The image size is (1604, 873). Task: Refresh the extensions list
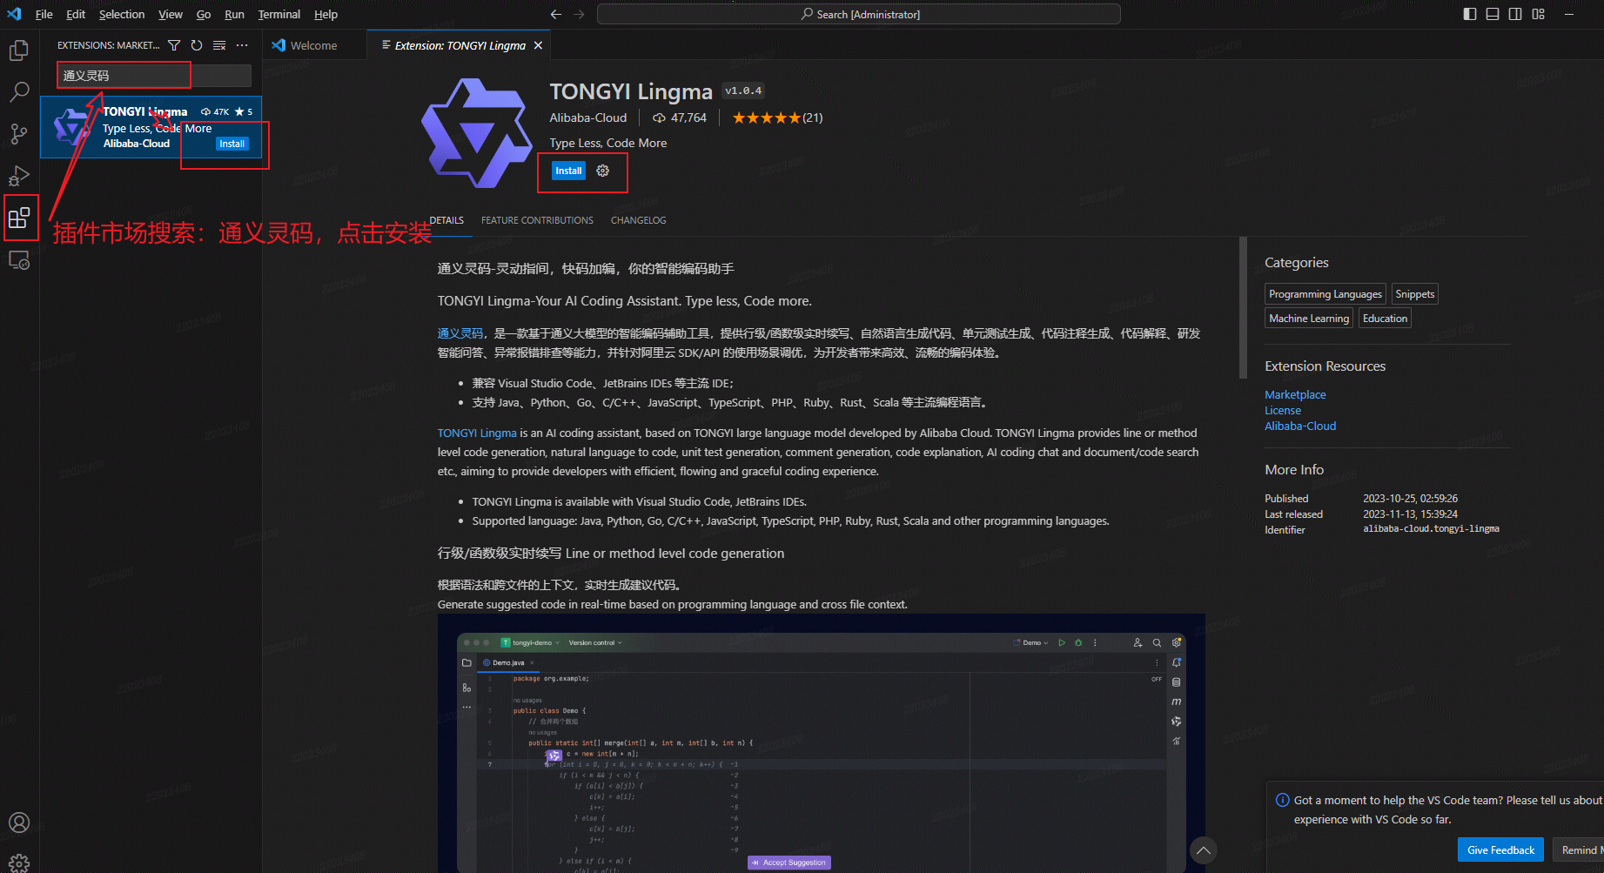pyautogui.click(x=197, y=45)
